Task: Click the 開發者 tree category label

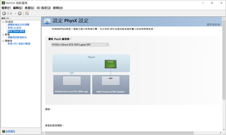Action: (x=8, y=41)
